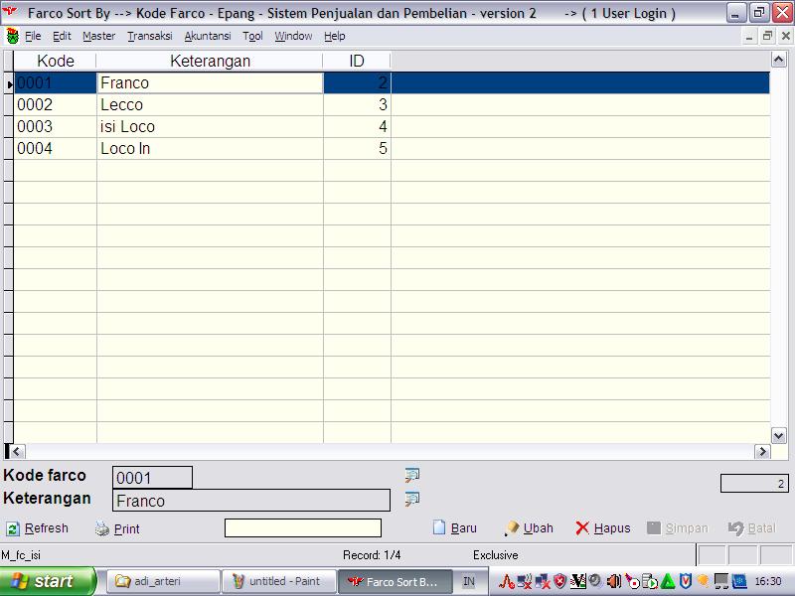
Task: Open the Master menu
Action: (98, 37)
